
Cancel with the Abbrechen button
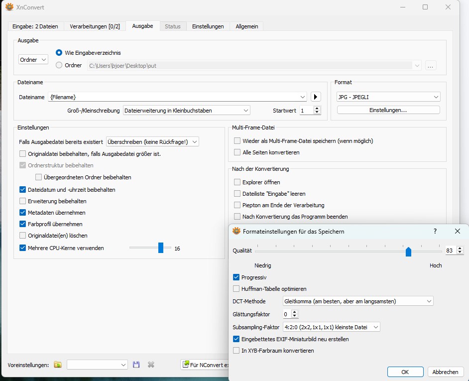pyautogui.click(x=445, y=372)
